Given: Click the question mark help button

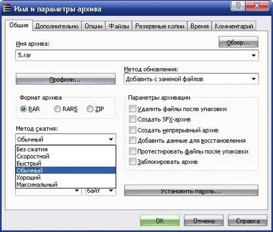Looking at the screenshot, I should pos(238,6).
